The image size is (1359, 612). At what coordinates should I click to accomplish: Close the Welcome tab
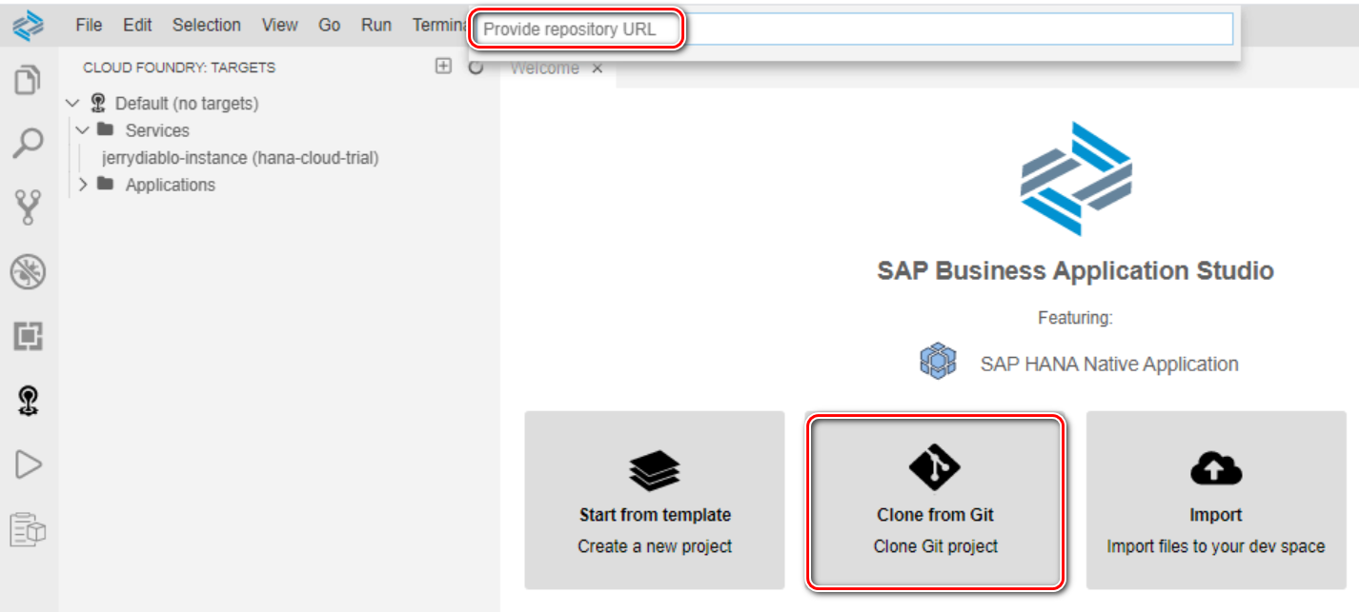[x=598, y=69]
